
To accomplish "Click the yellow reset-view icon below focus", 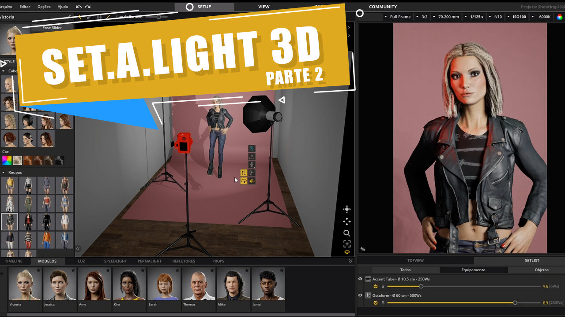I will [347, 253].
